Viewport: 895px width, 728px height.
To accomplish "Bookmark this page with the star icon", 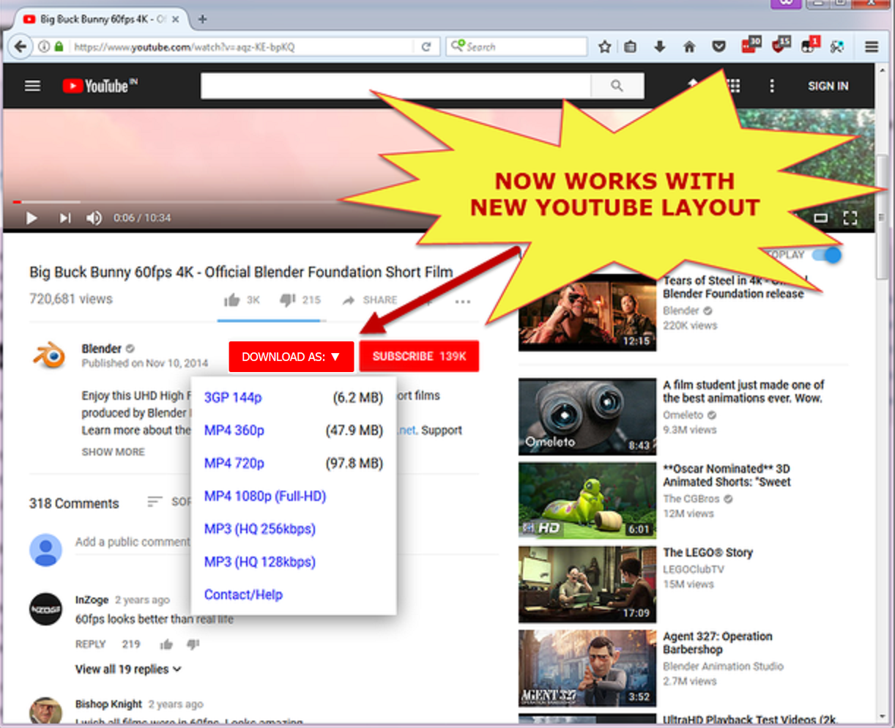I will point(604,47).
